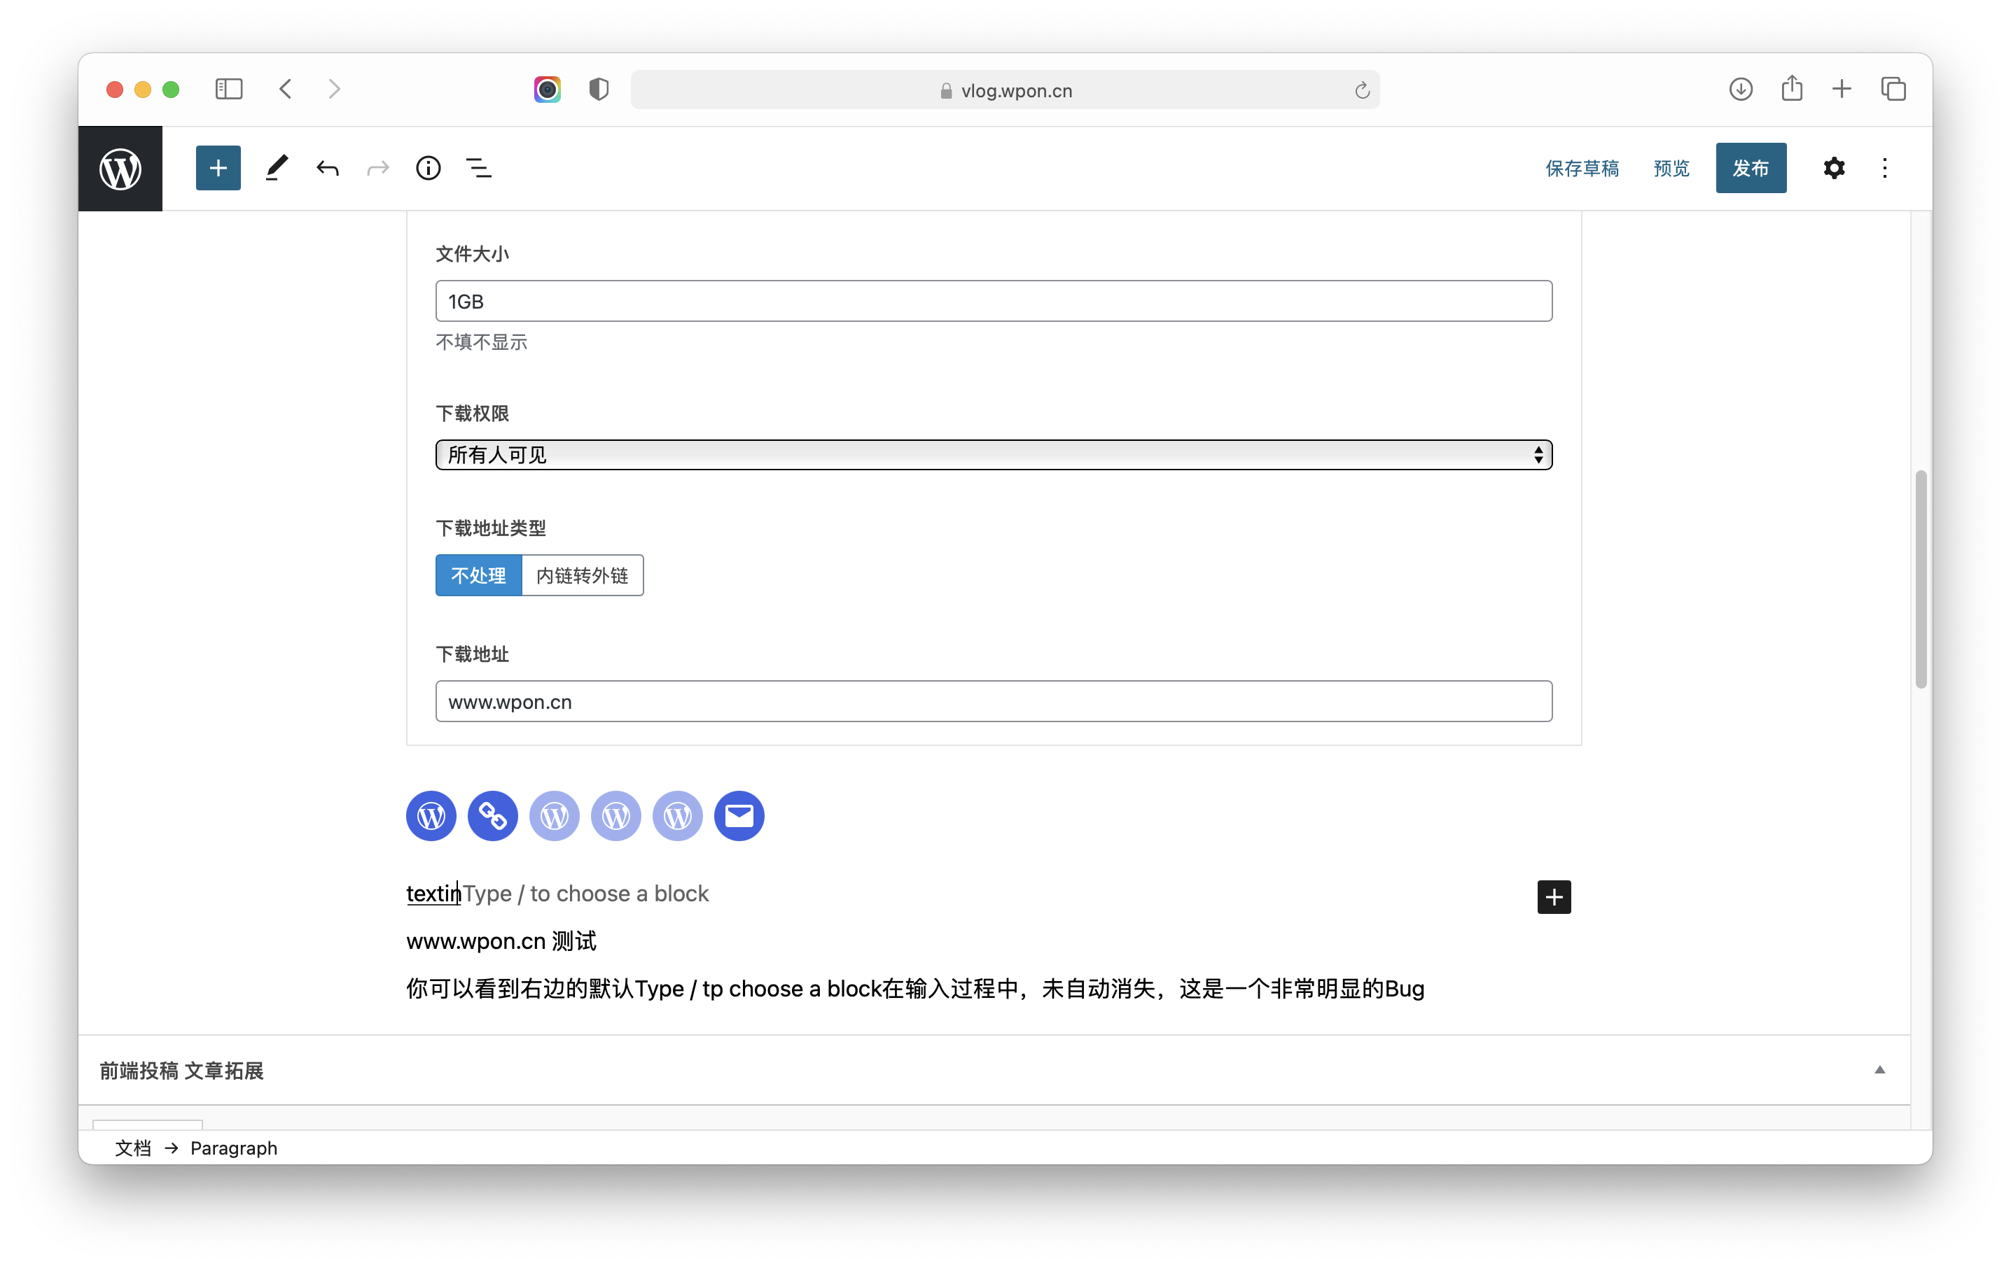Click the fifth faded WordPress social icon
This screenshot has width=2011, height=1268.
pos(677,815)
